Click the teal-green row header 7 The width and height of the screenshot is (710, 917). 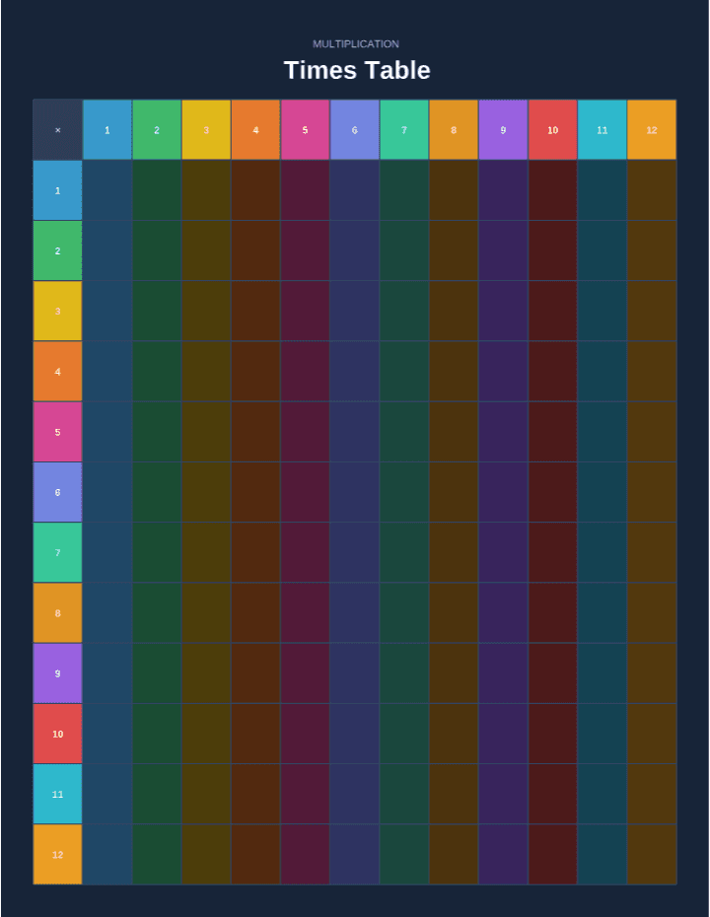coord(57,552)
